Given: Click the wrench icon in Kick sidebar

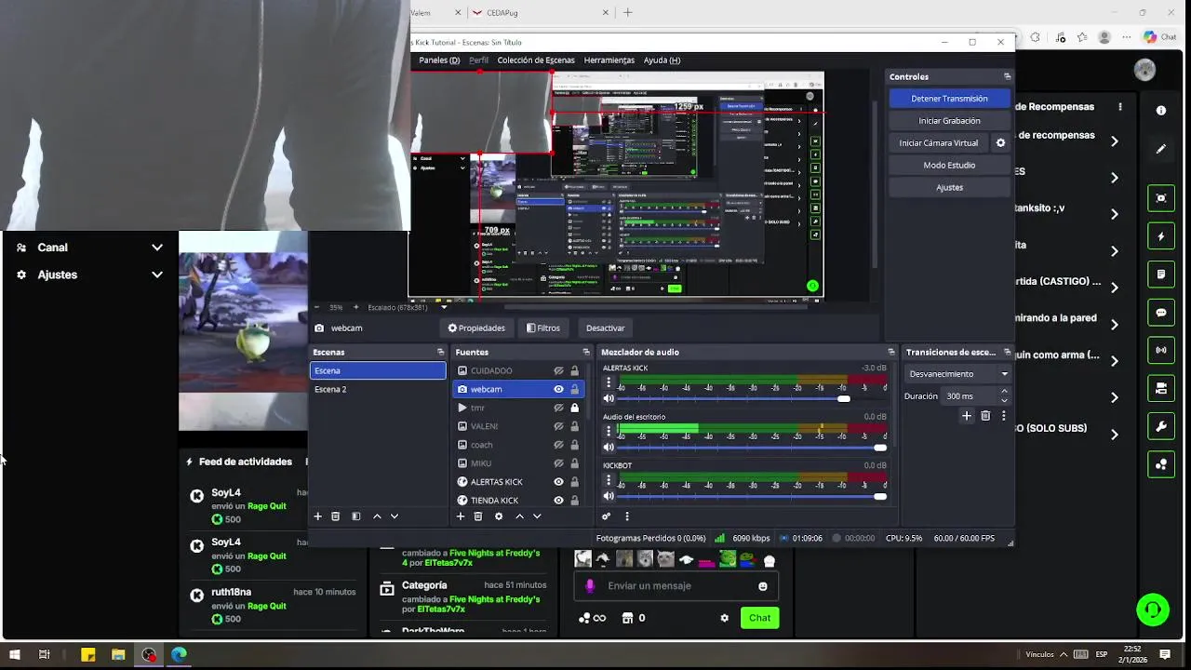Looking at the screenshot, I should (x=1161, y=427).
